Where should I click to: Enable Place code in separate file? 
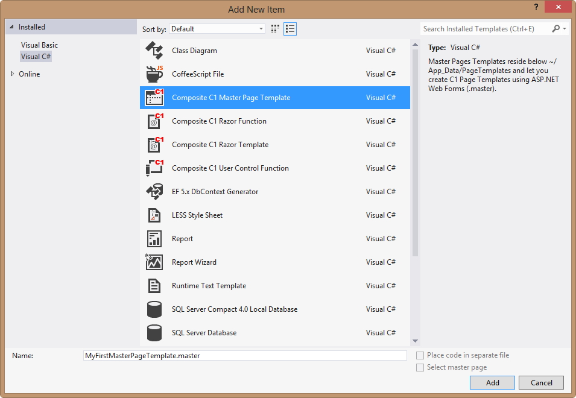(420, 356)
